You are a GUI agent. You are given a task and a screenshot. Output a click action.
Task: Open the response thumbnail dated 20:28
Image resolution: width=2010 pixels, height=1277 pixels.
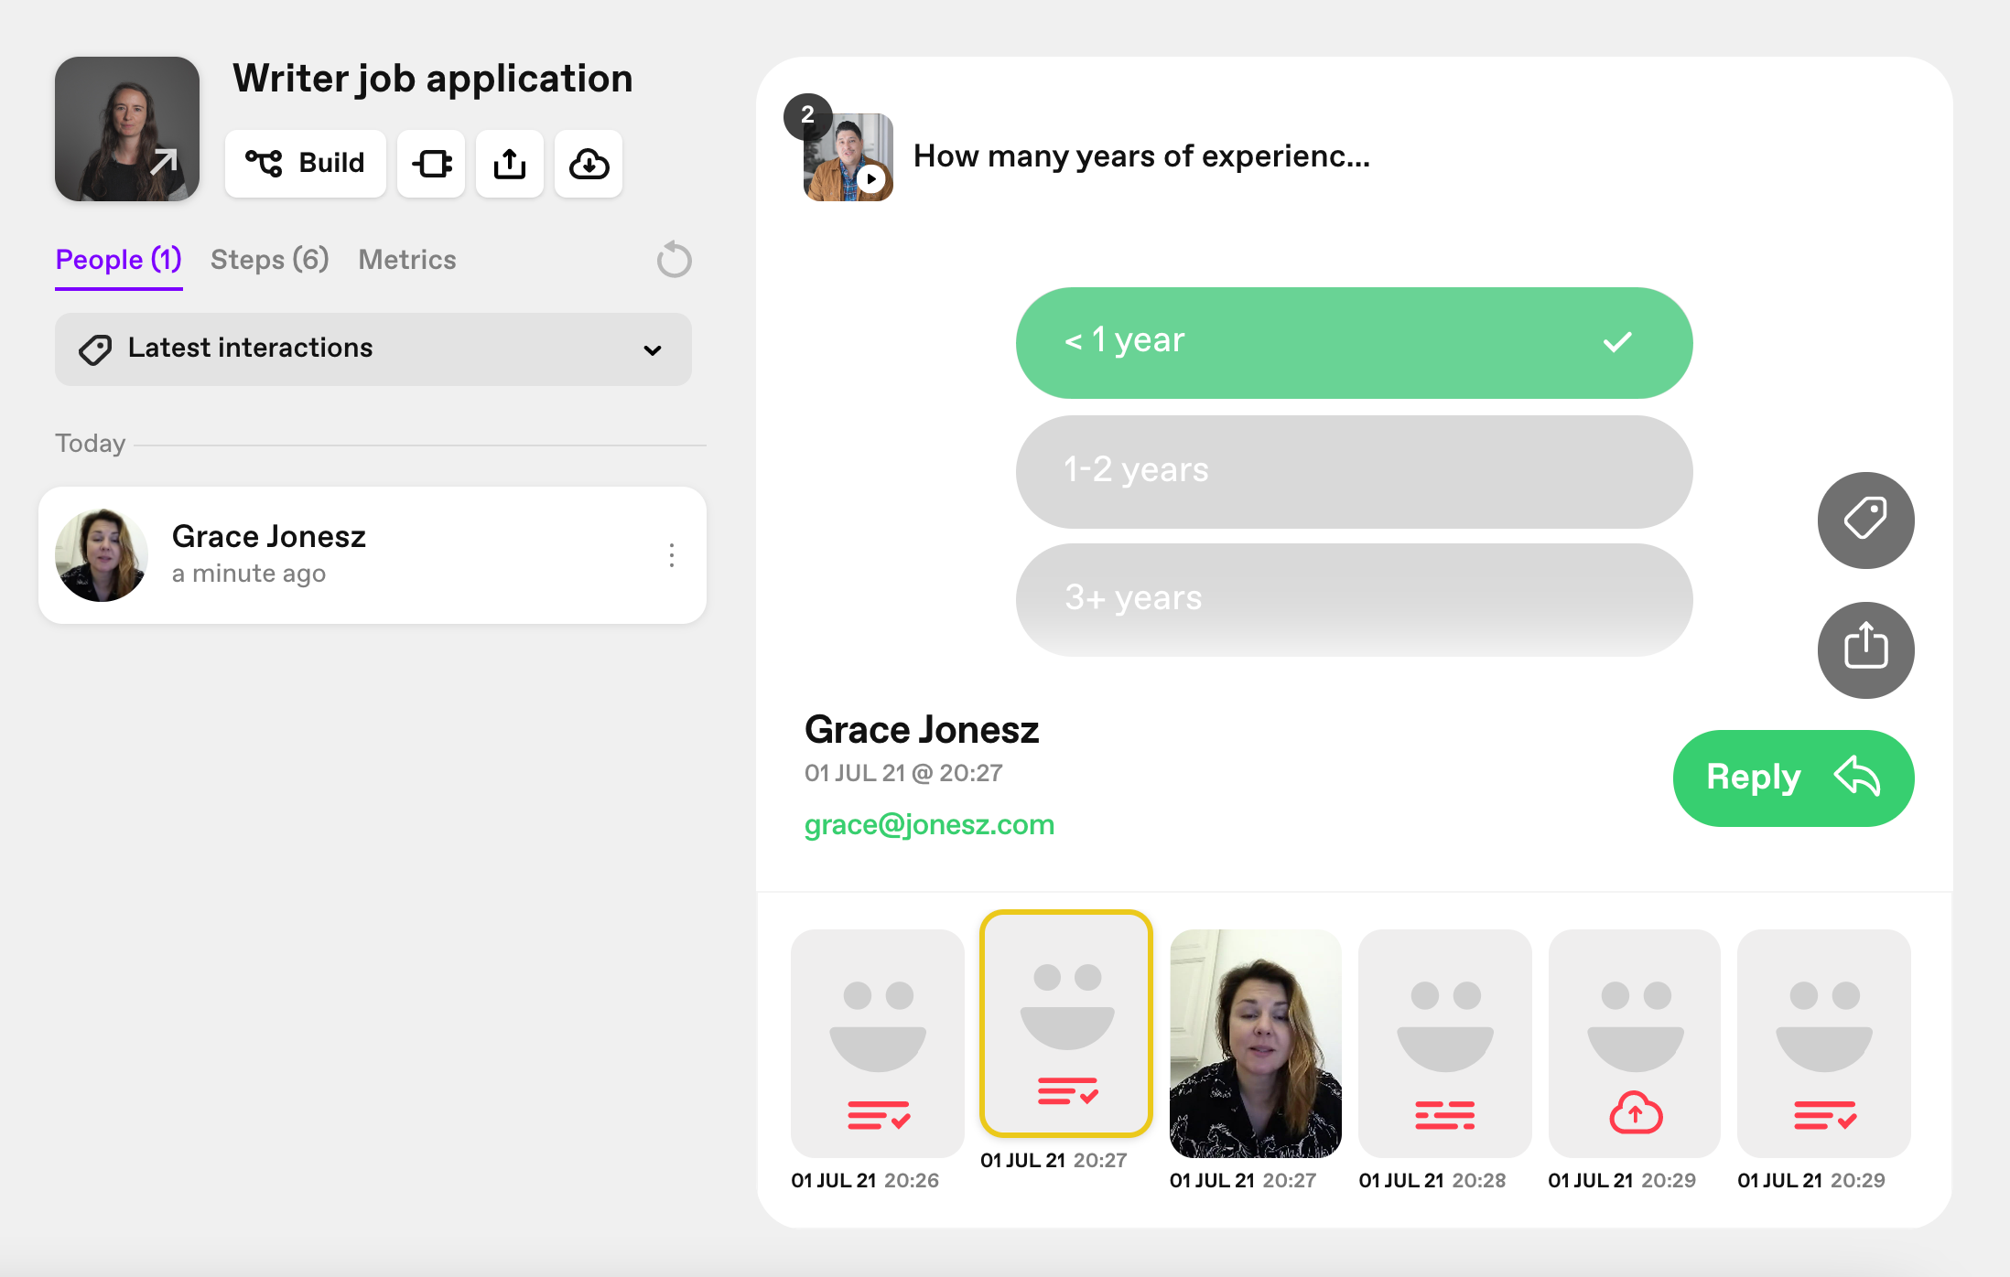1444,1043
